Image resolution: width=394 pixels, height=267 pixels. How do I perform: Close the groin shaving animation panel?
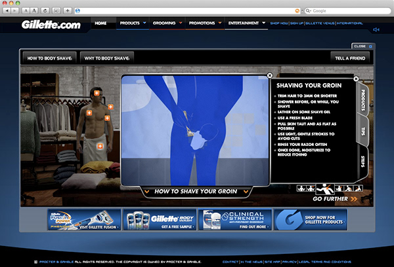pyautogui.click(x=270, y=75)
